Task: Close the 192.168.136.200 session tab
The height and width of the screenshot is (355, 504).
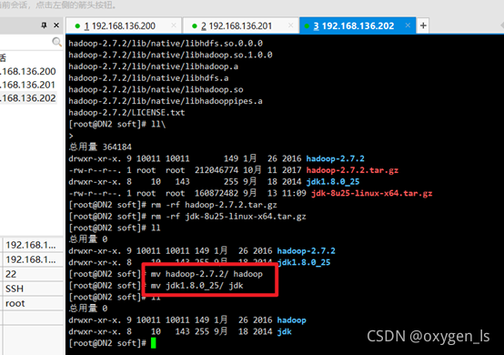Action: pyautogui.click(x=174, y=25)
